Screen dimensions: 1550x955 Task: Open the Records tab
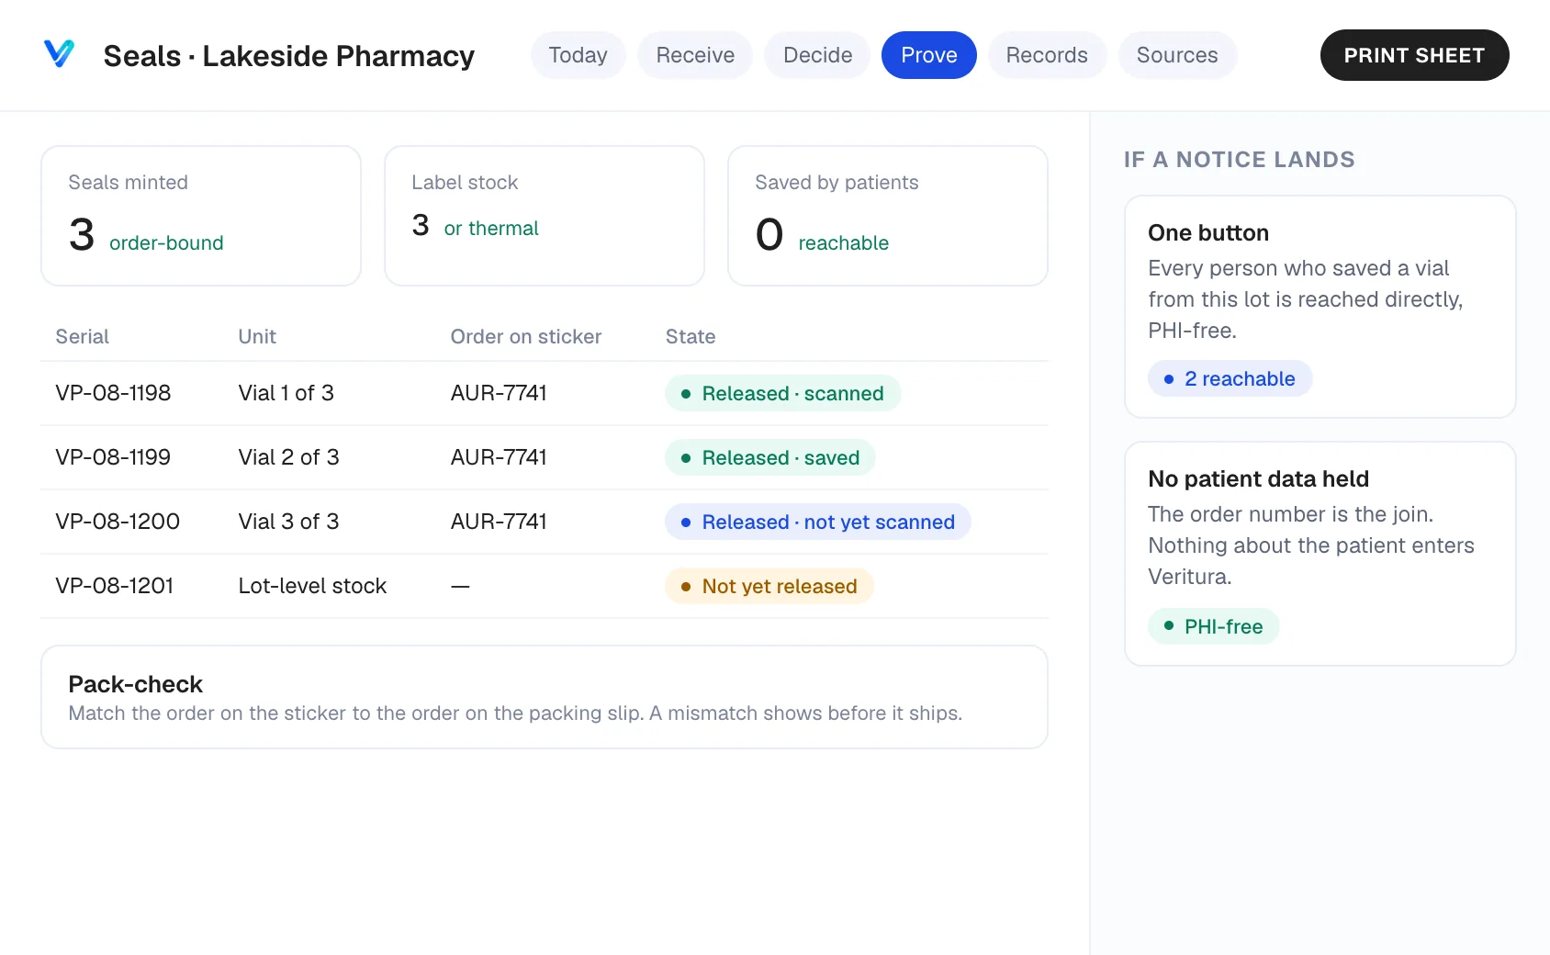point(1047,55)
